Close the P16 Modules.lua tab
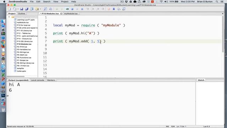This screenshot has height=128, width=227. (x=61, y=14)
